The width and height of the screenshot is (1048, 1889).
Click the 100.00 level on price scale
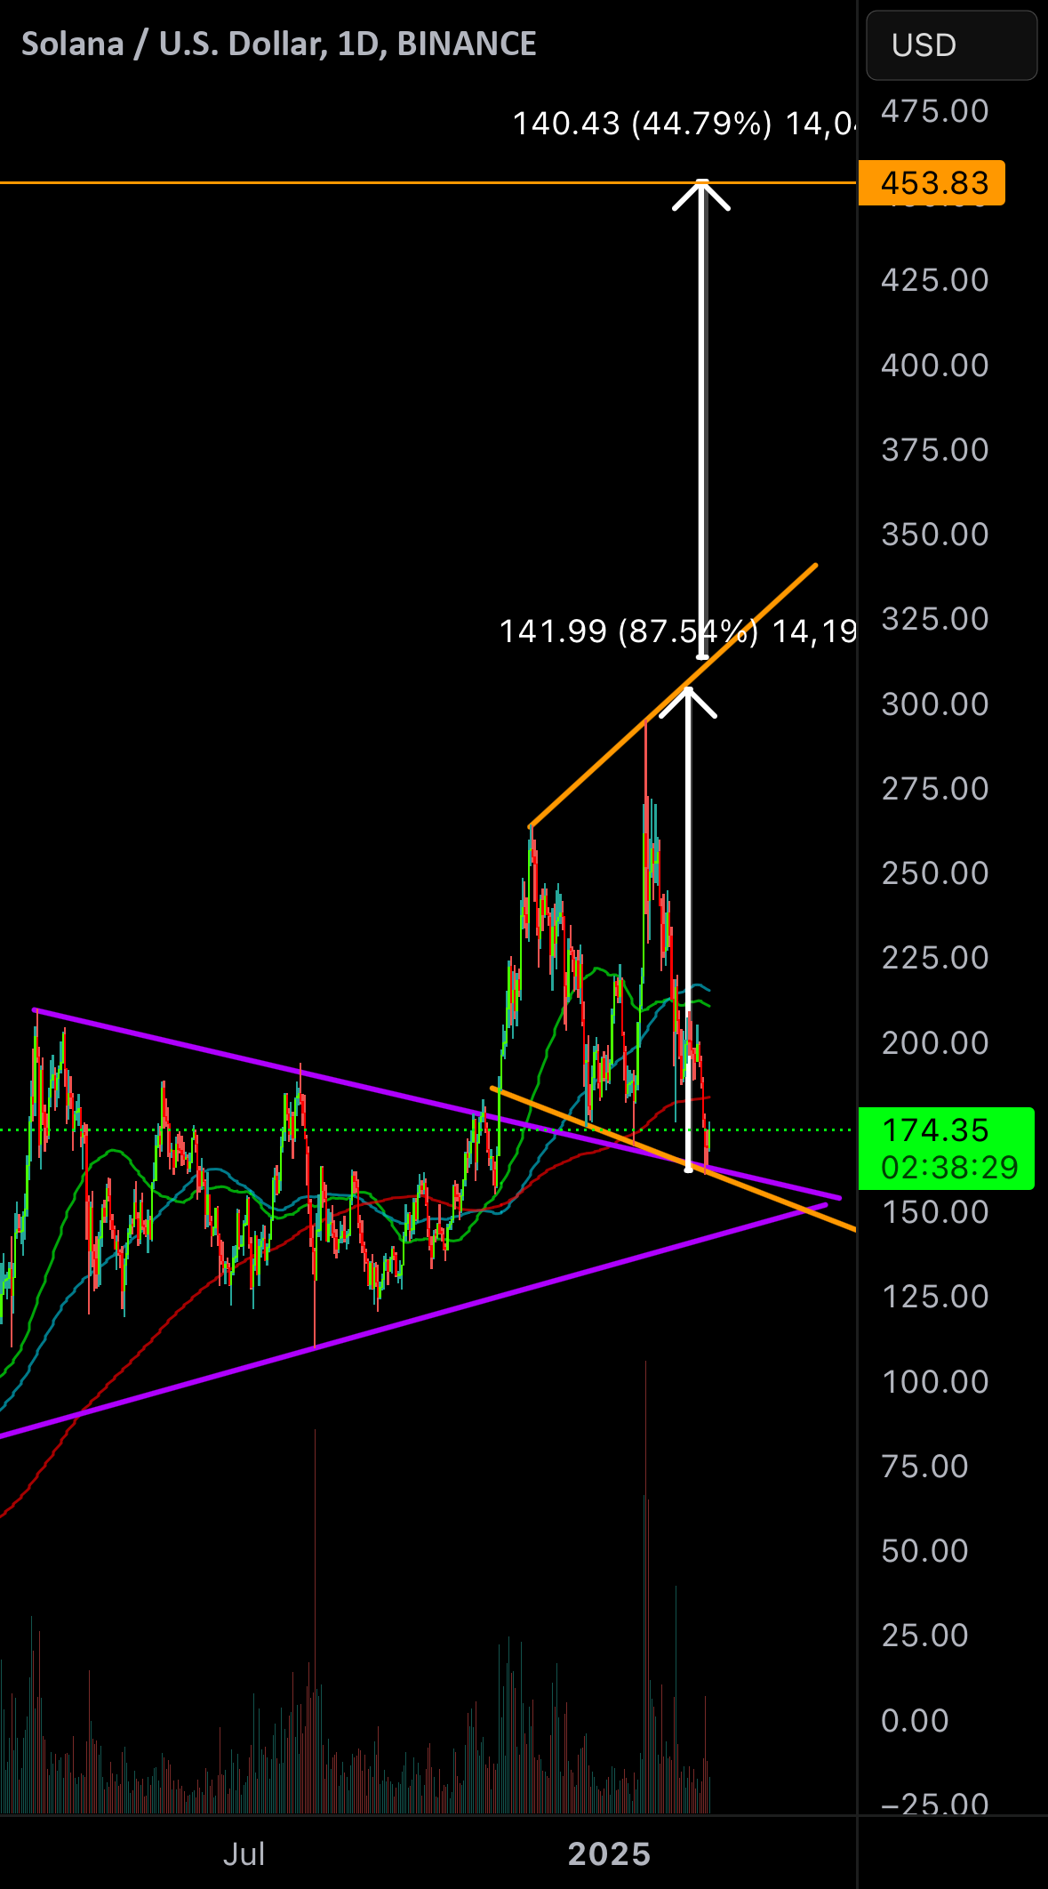pyautogui.click(x=935, y=1382)
